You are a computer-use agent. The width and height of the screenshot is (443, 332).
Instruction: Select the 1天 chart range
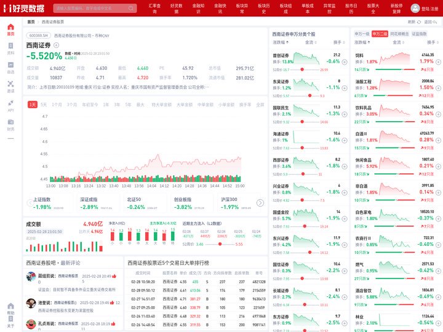coord(33,105)
